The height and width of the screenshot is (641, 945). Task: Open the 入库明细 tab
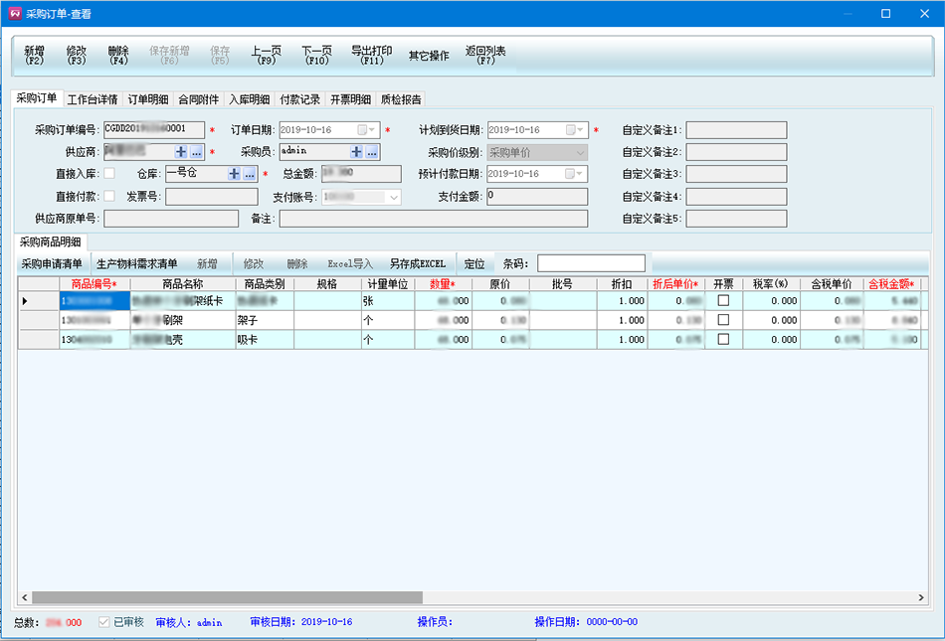(249, 99)
